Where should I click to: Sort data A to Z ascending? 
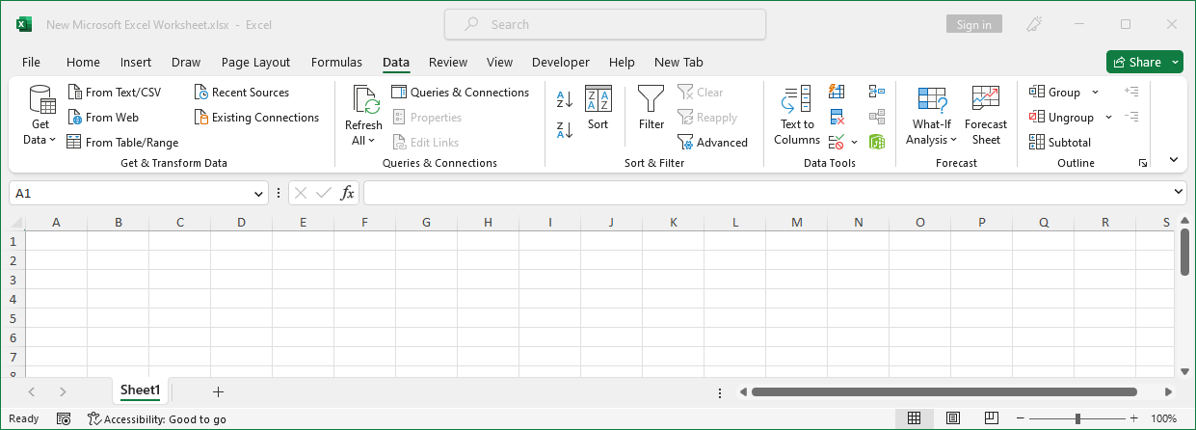565,98
